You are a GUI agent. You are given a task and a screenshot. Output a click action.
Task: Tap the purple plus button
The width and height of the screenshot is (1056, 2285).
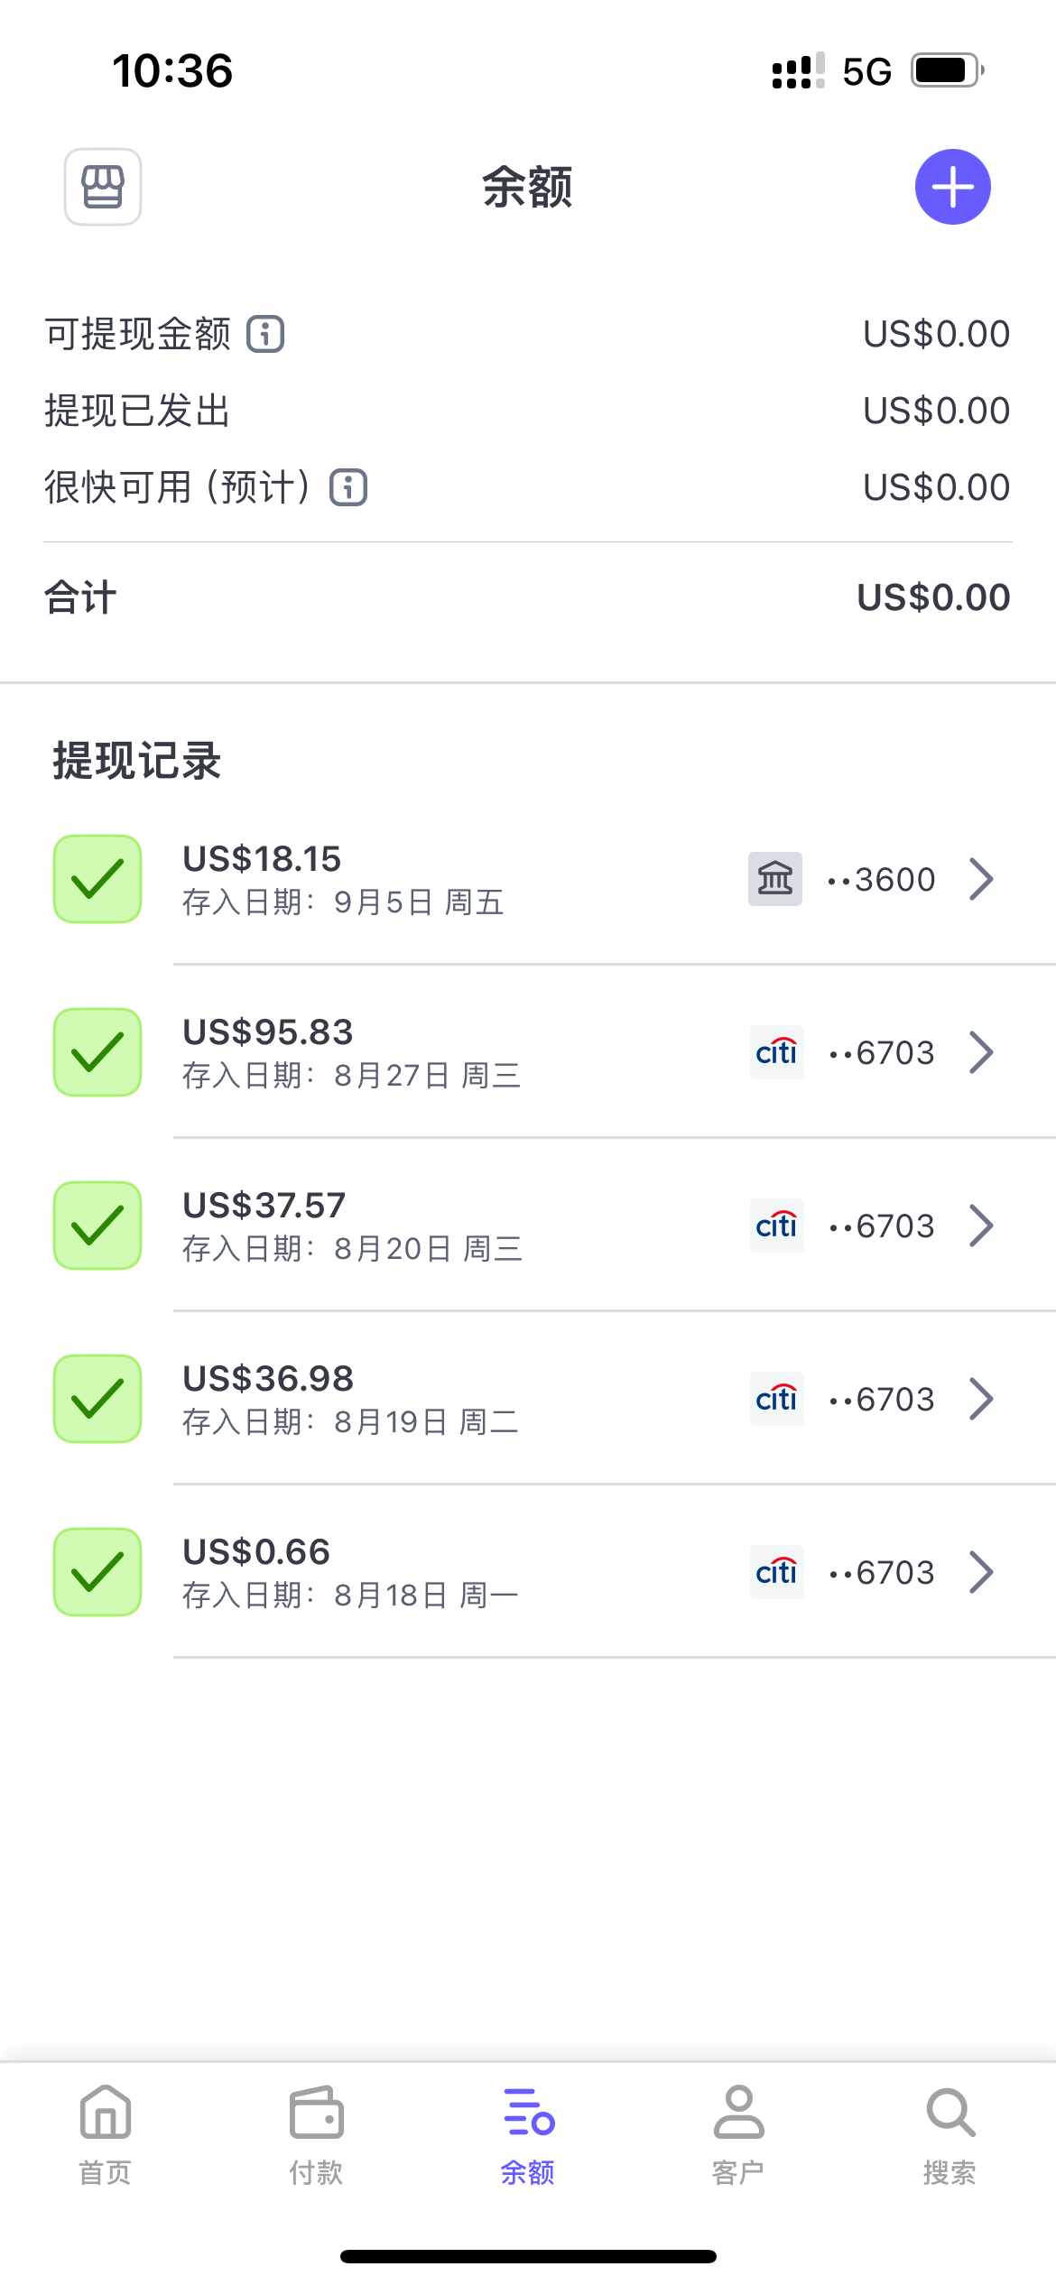coord(952,187)
